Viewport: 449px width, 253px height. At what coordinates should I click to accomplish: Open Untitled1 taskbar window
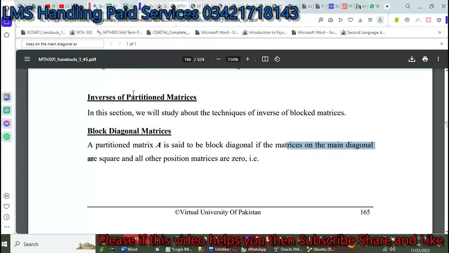pos(223,249)
